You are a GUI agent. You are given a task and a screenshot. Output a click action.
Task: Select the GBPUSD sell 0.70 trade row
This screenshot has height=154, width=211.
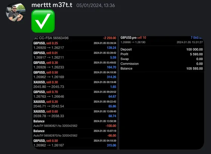pos(75,94)
